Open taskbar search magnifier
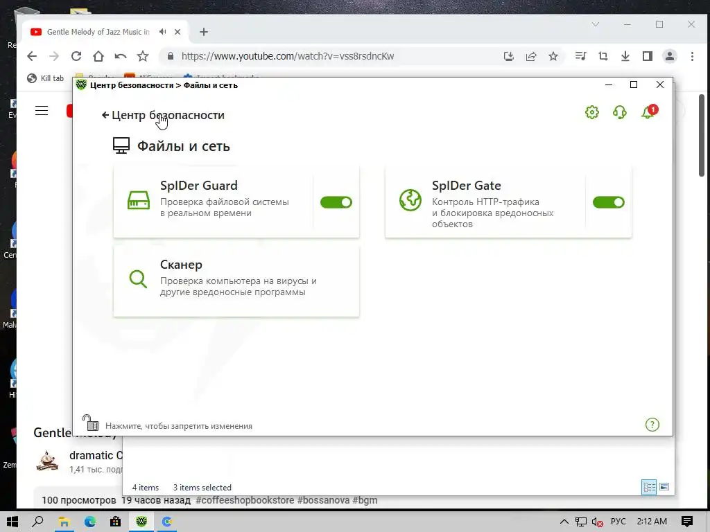 (38, 522)
